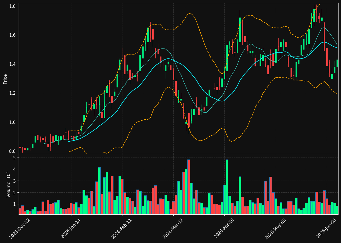The height and width of the screenshot is (243, 341).
Task: Click the tallest green volume bar
Action: click(227, 187)
